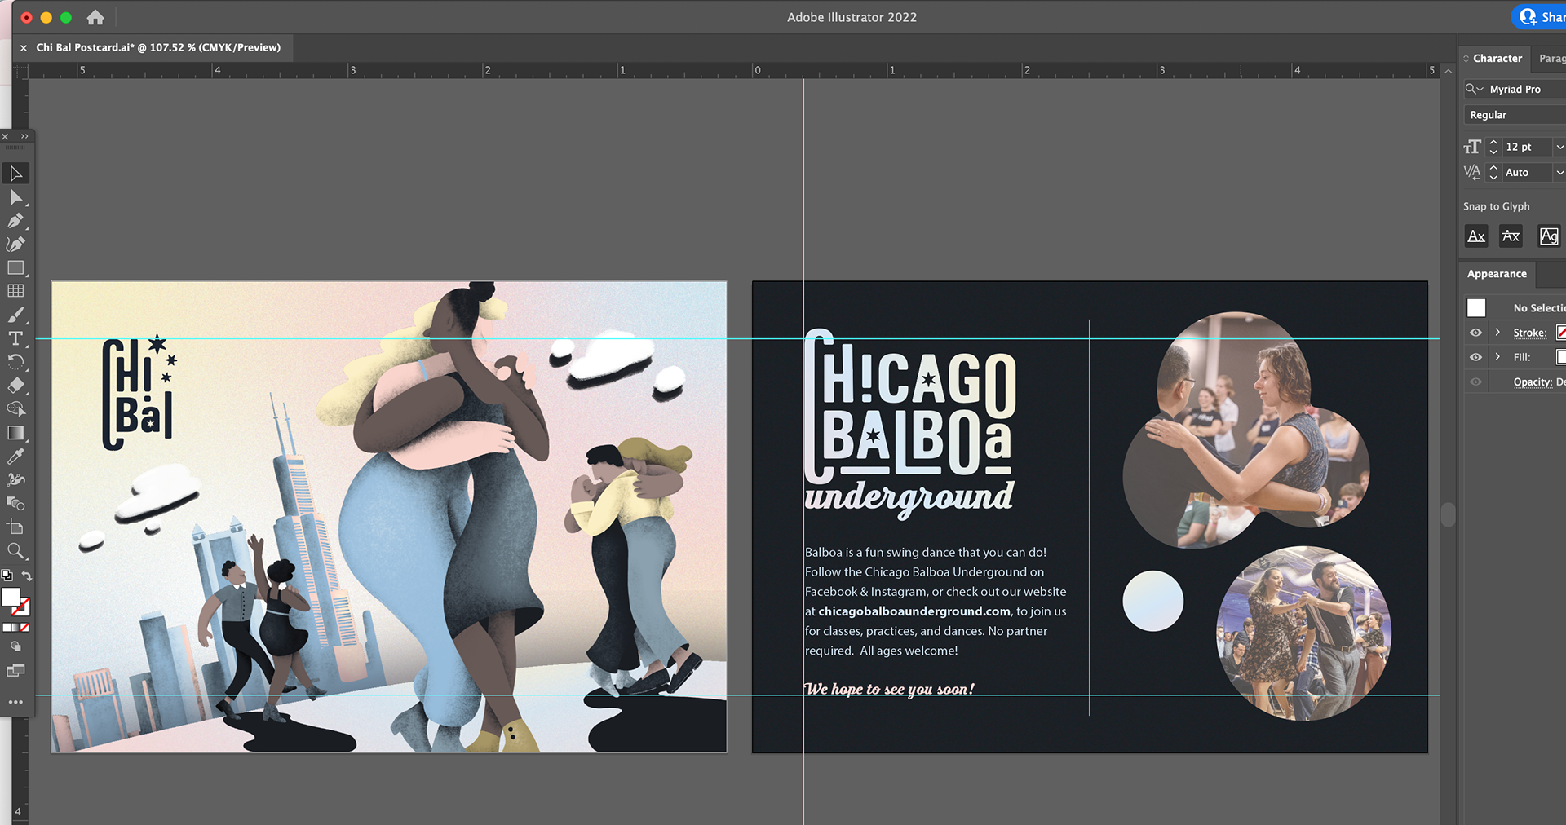Viewport: 1566px width, 825px height.
Task: Select the Eyedropper tool
Action: (x=15, y=457)
